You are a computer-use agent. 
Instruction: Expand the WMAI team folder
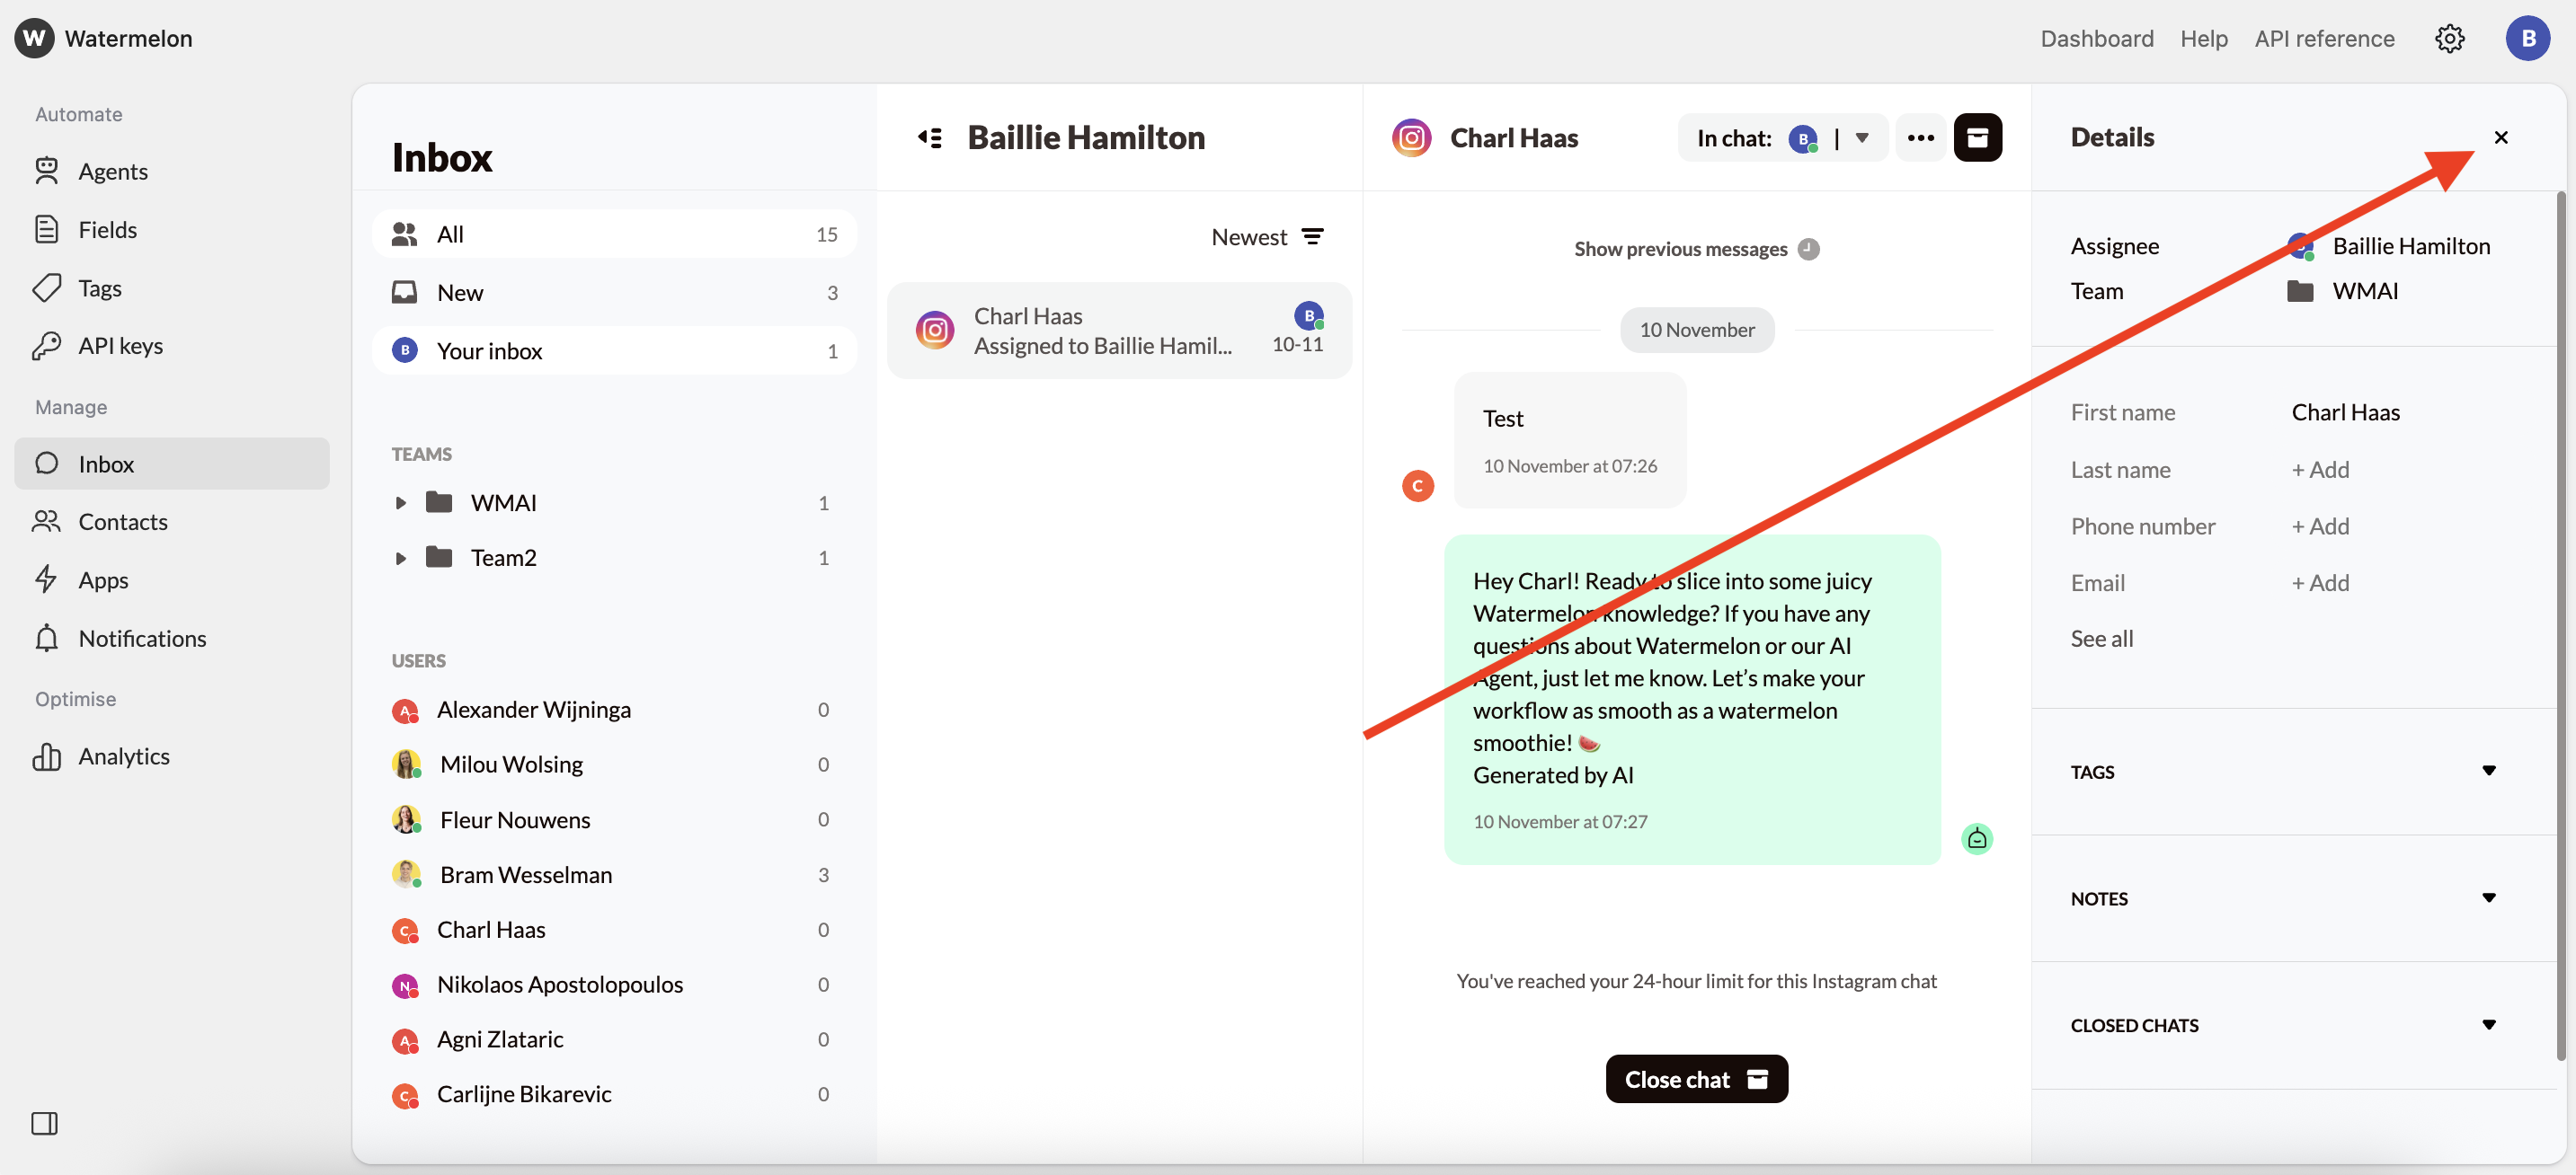click(400, 502)
